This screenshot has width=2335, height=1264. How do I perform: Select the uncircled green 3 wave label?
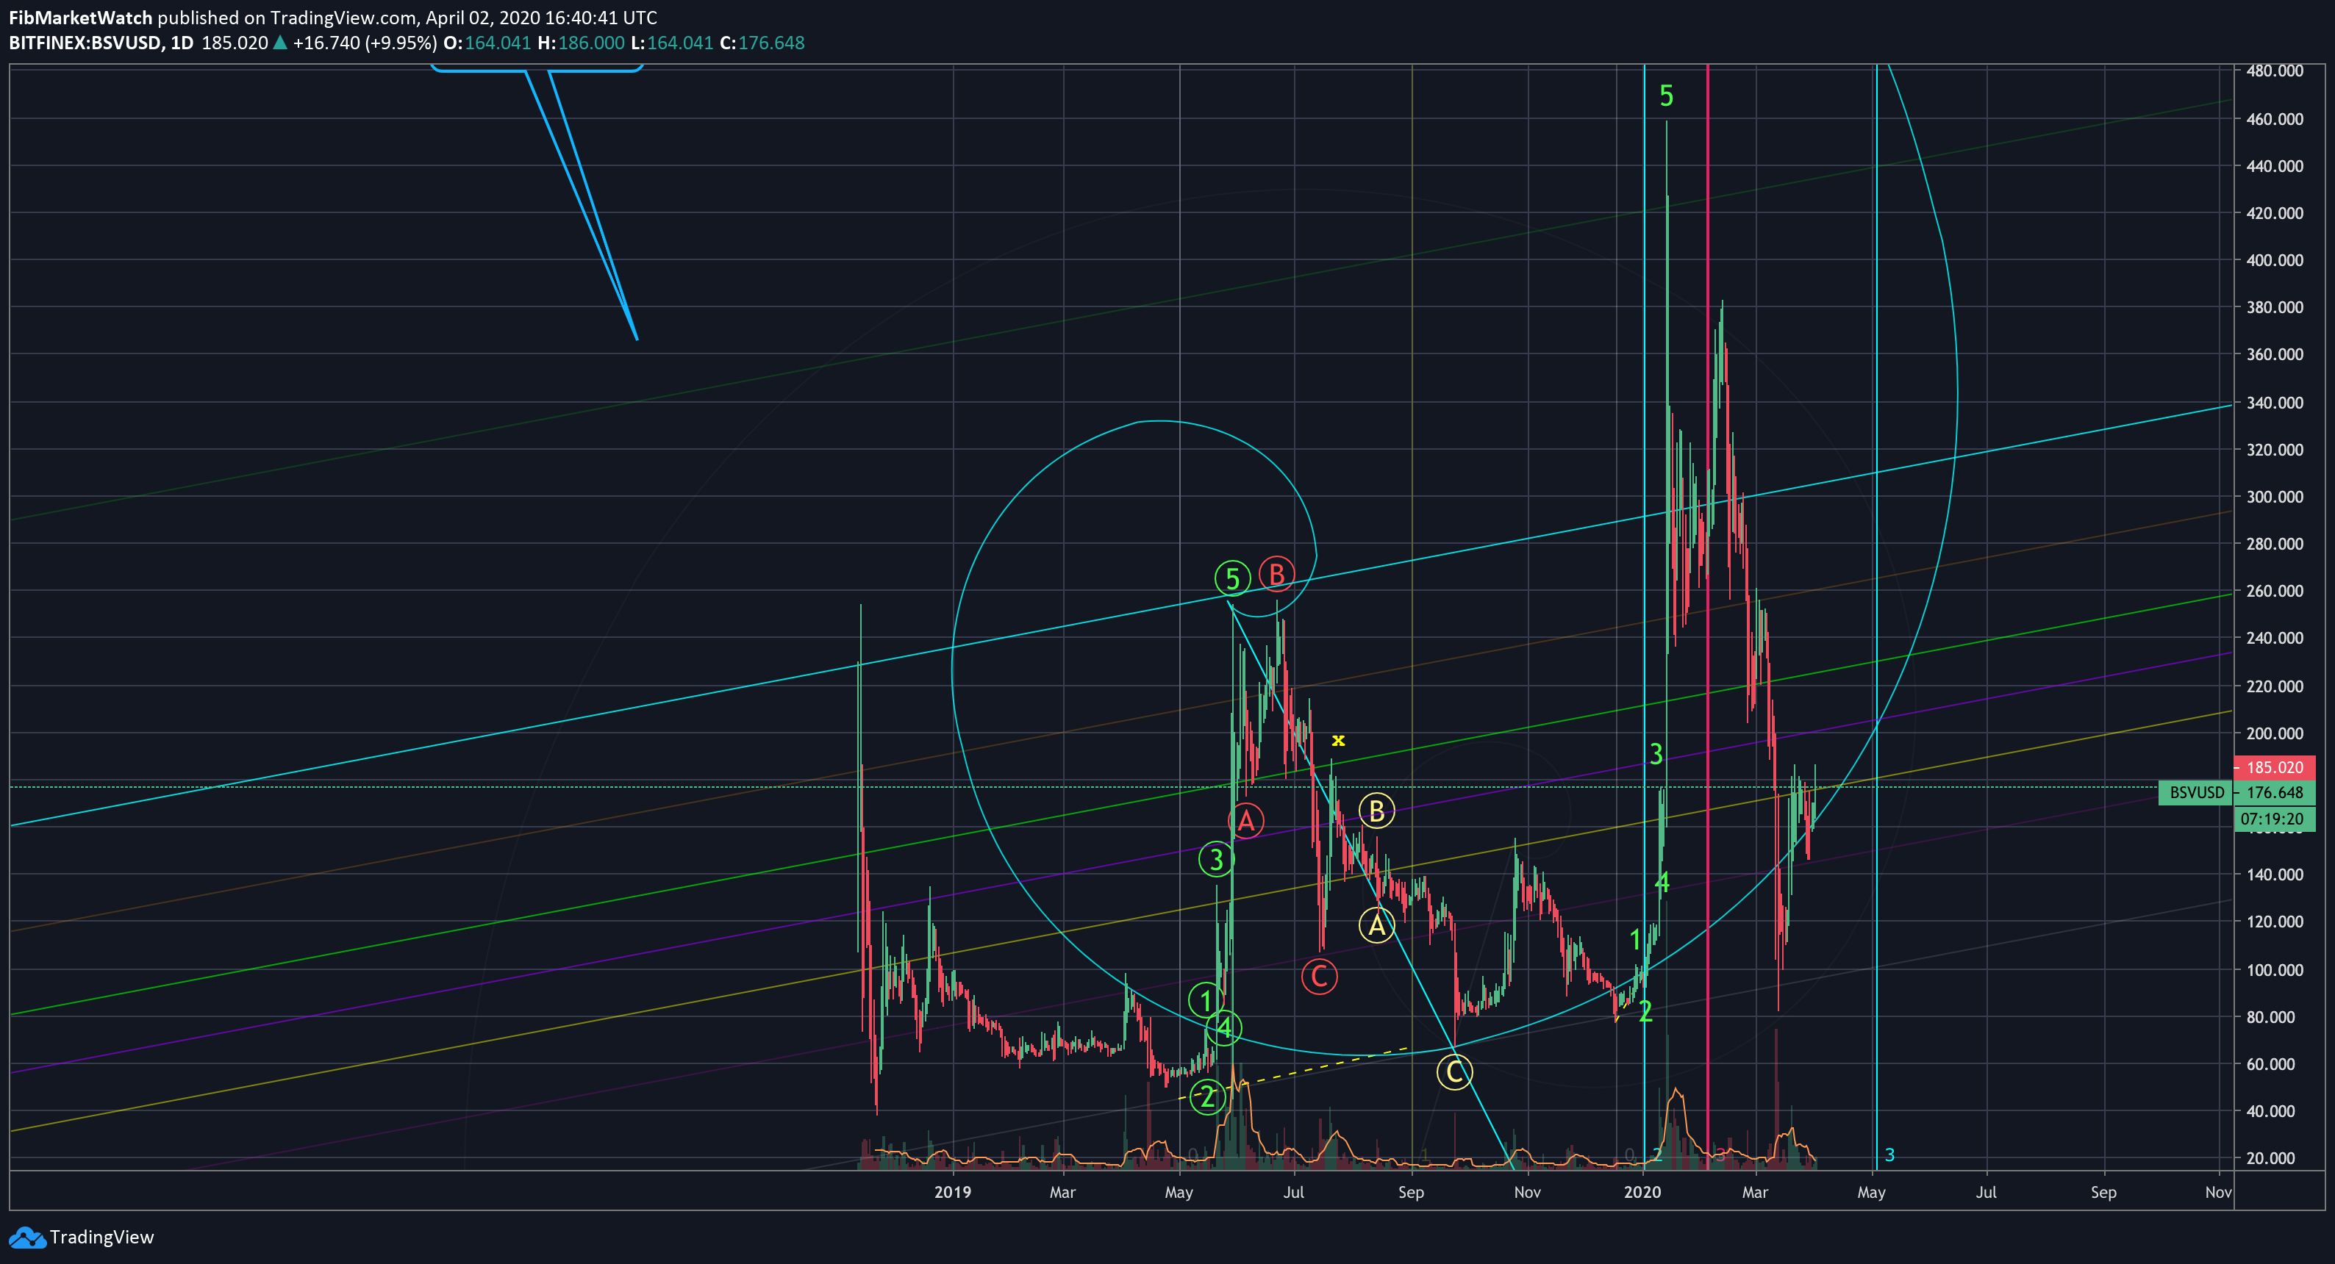tap(1656, 753)
